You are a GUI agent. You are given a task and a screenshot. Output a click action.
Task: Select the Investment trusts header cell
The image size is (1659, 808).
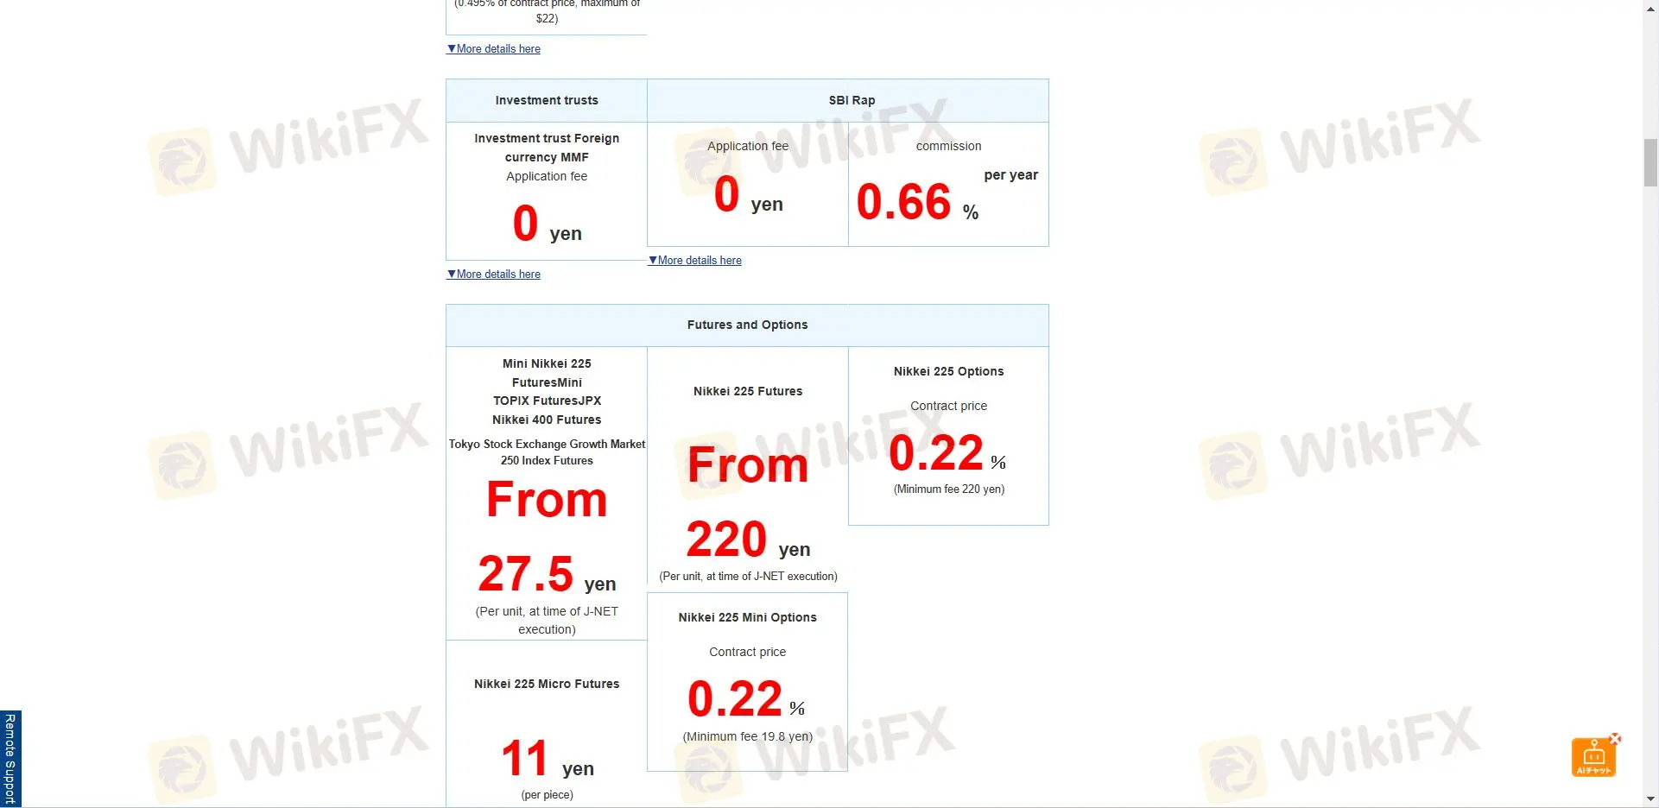coord(547,101)
